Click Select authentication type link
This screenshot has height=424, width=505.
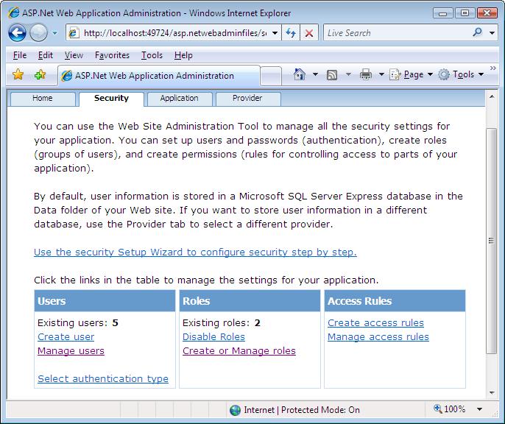(x=103, y=378)
